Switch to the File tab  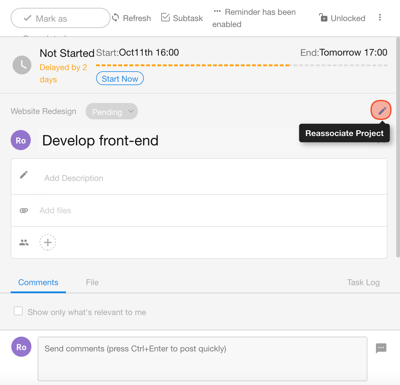(92, 282)
